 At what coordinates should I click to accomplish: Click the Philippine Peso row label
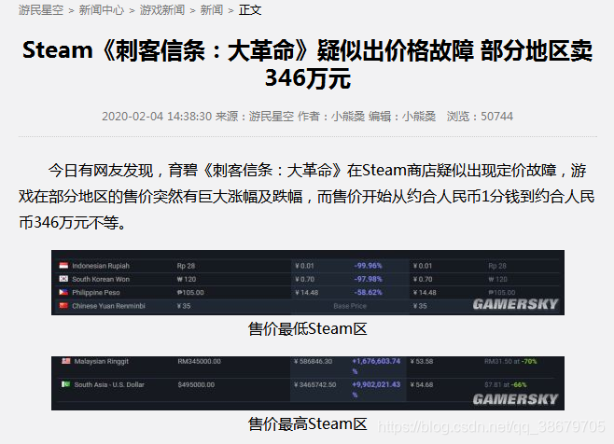click(x=96, y=293)
